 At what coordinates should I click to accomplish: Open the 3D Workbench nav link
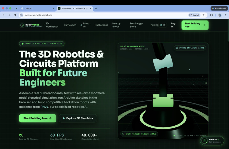point(52,25)
